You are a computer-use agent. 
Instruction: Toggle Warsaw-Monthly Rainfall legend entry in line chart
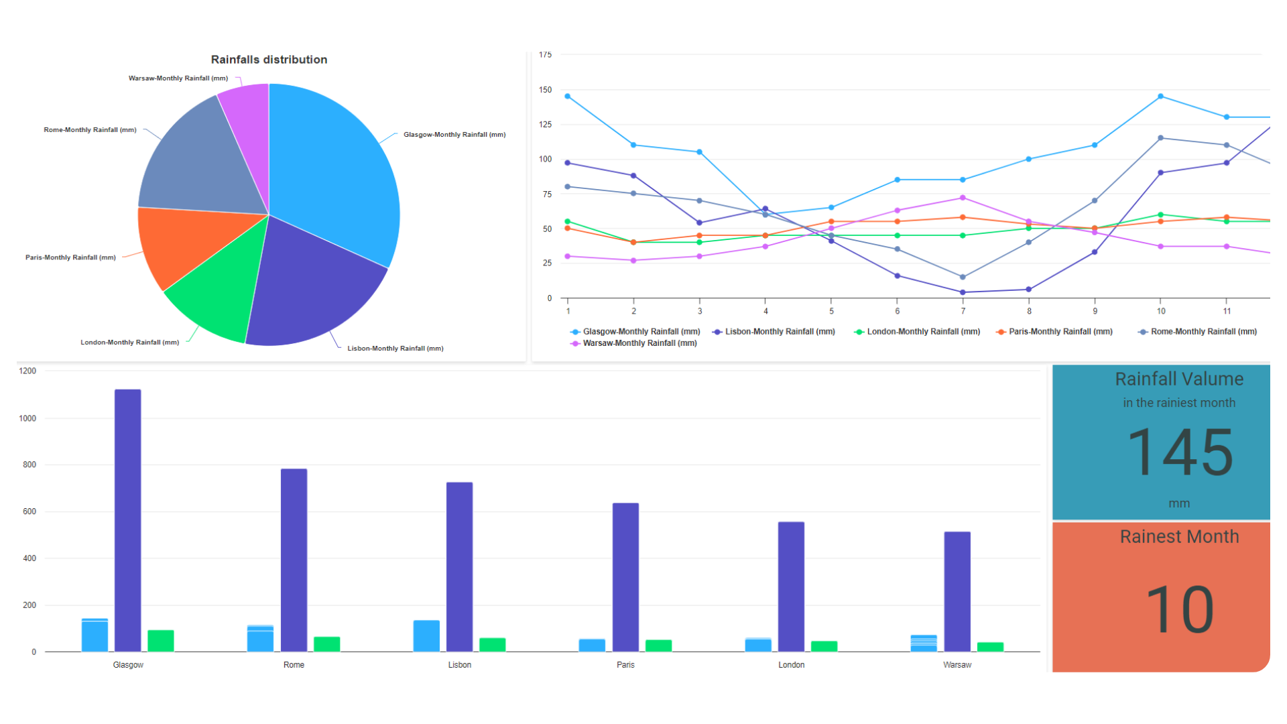pos(633,343)
